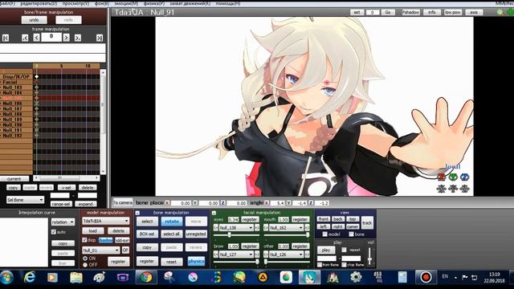
Task: Click the load model button
Action: click(x=93, y=230)
